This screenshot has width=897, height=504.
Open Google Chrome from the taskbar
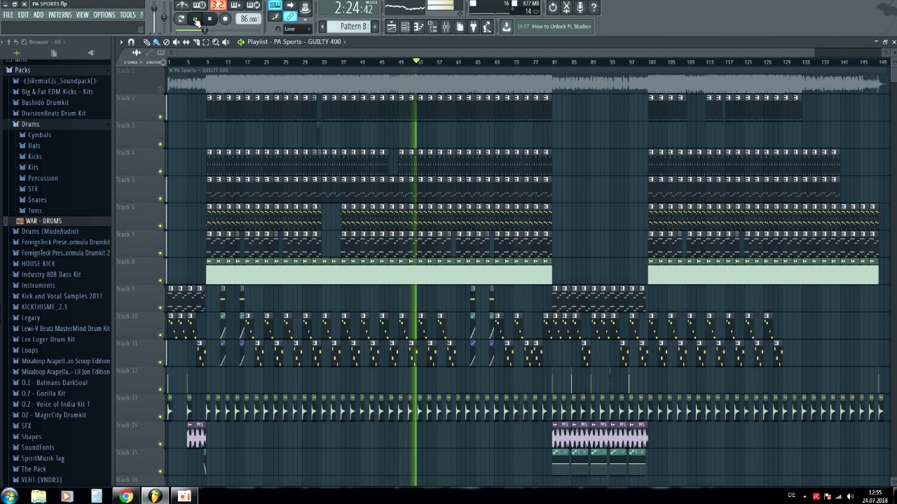click(x=125, y=496)
